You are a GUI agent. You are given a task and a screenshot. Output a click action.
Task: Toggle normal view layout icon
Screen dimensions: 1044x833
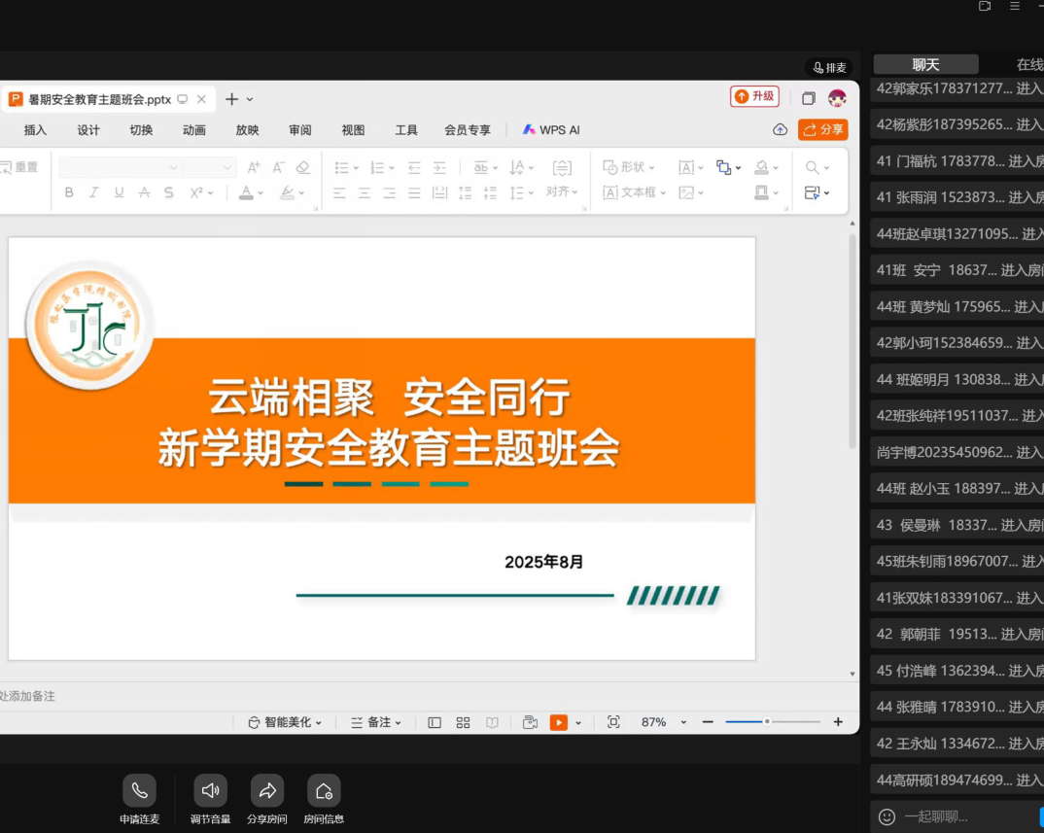[x=435, y=722]
